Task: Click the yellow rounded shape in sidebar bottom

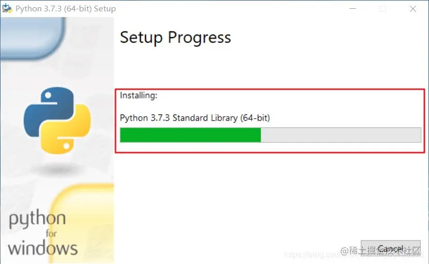Action: coord(82,223)
